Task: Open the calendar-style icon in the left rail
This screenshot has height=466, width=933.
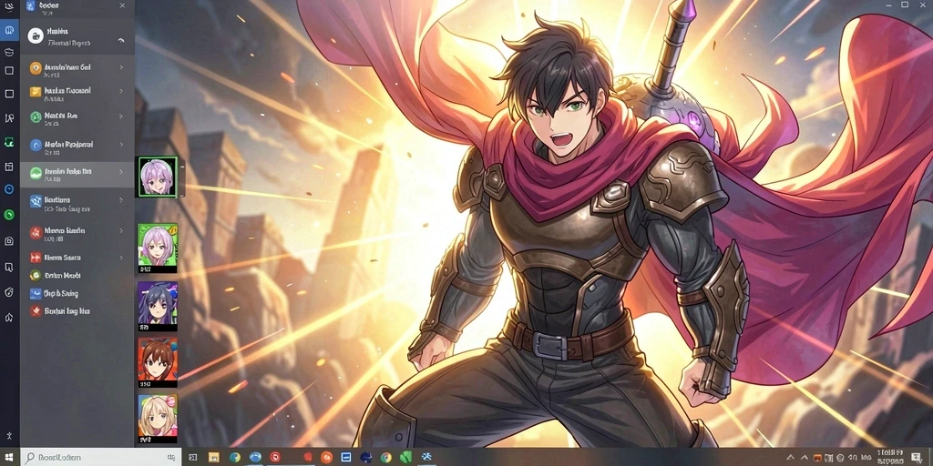Action: click(9, 167)
